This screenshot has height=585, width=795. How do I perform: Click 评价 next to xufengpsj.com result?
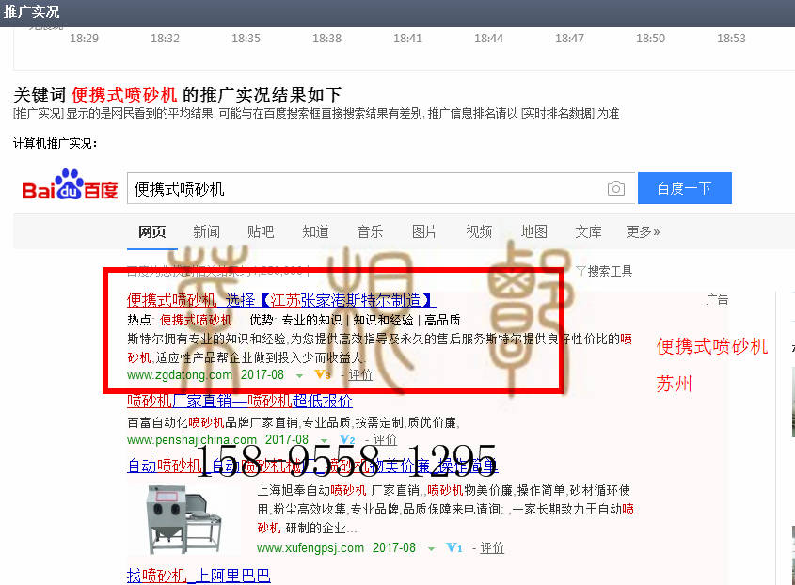pos(492,547)
